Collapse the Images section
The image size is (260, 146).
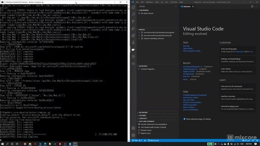coord(158,30)
